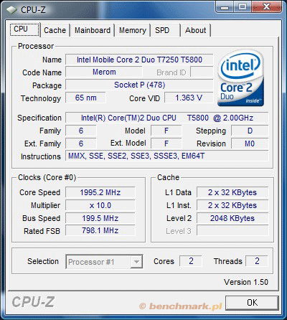Switch to the Mainboard tab
287x320 pixels.
[x=93, y=30]
